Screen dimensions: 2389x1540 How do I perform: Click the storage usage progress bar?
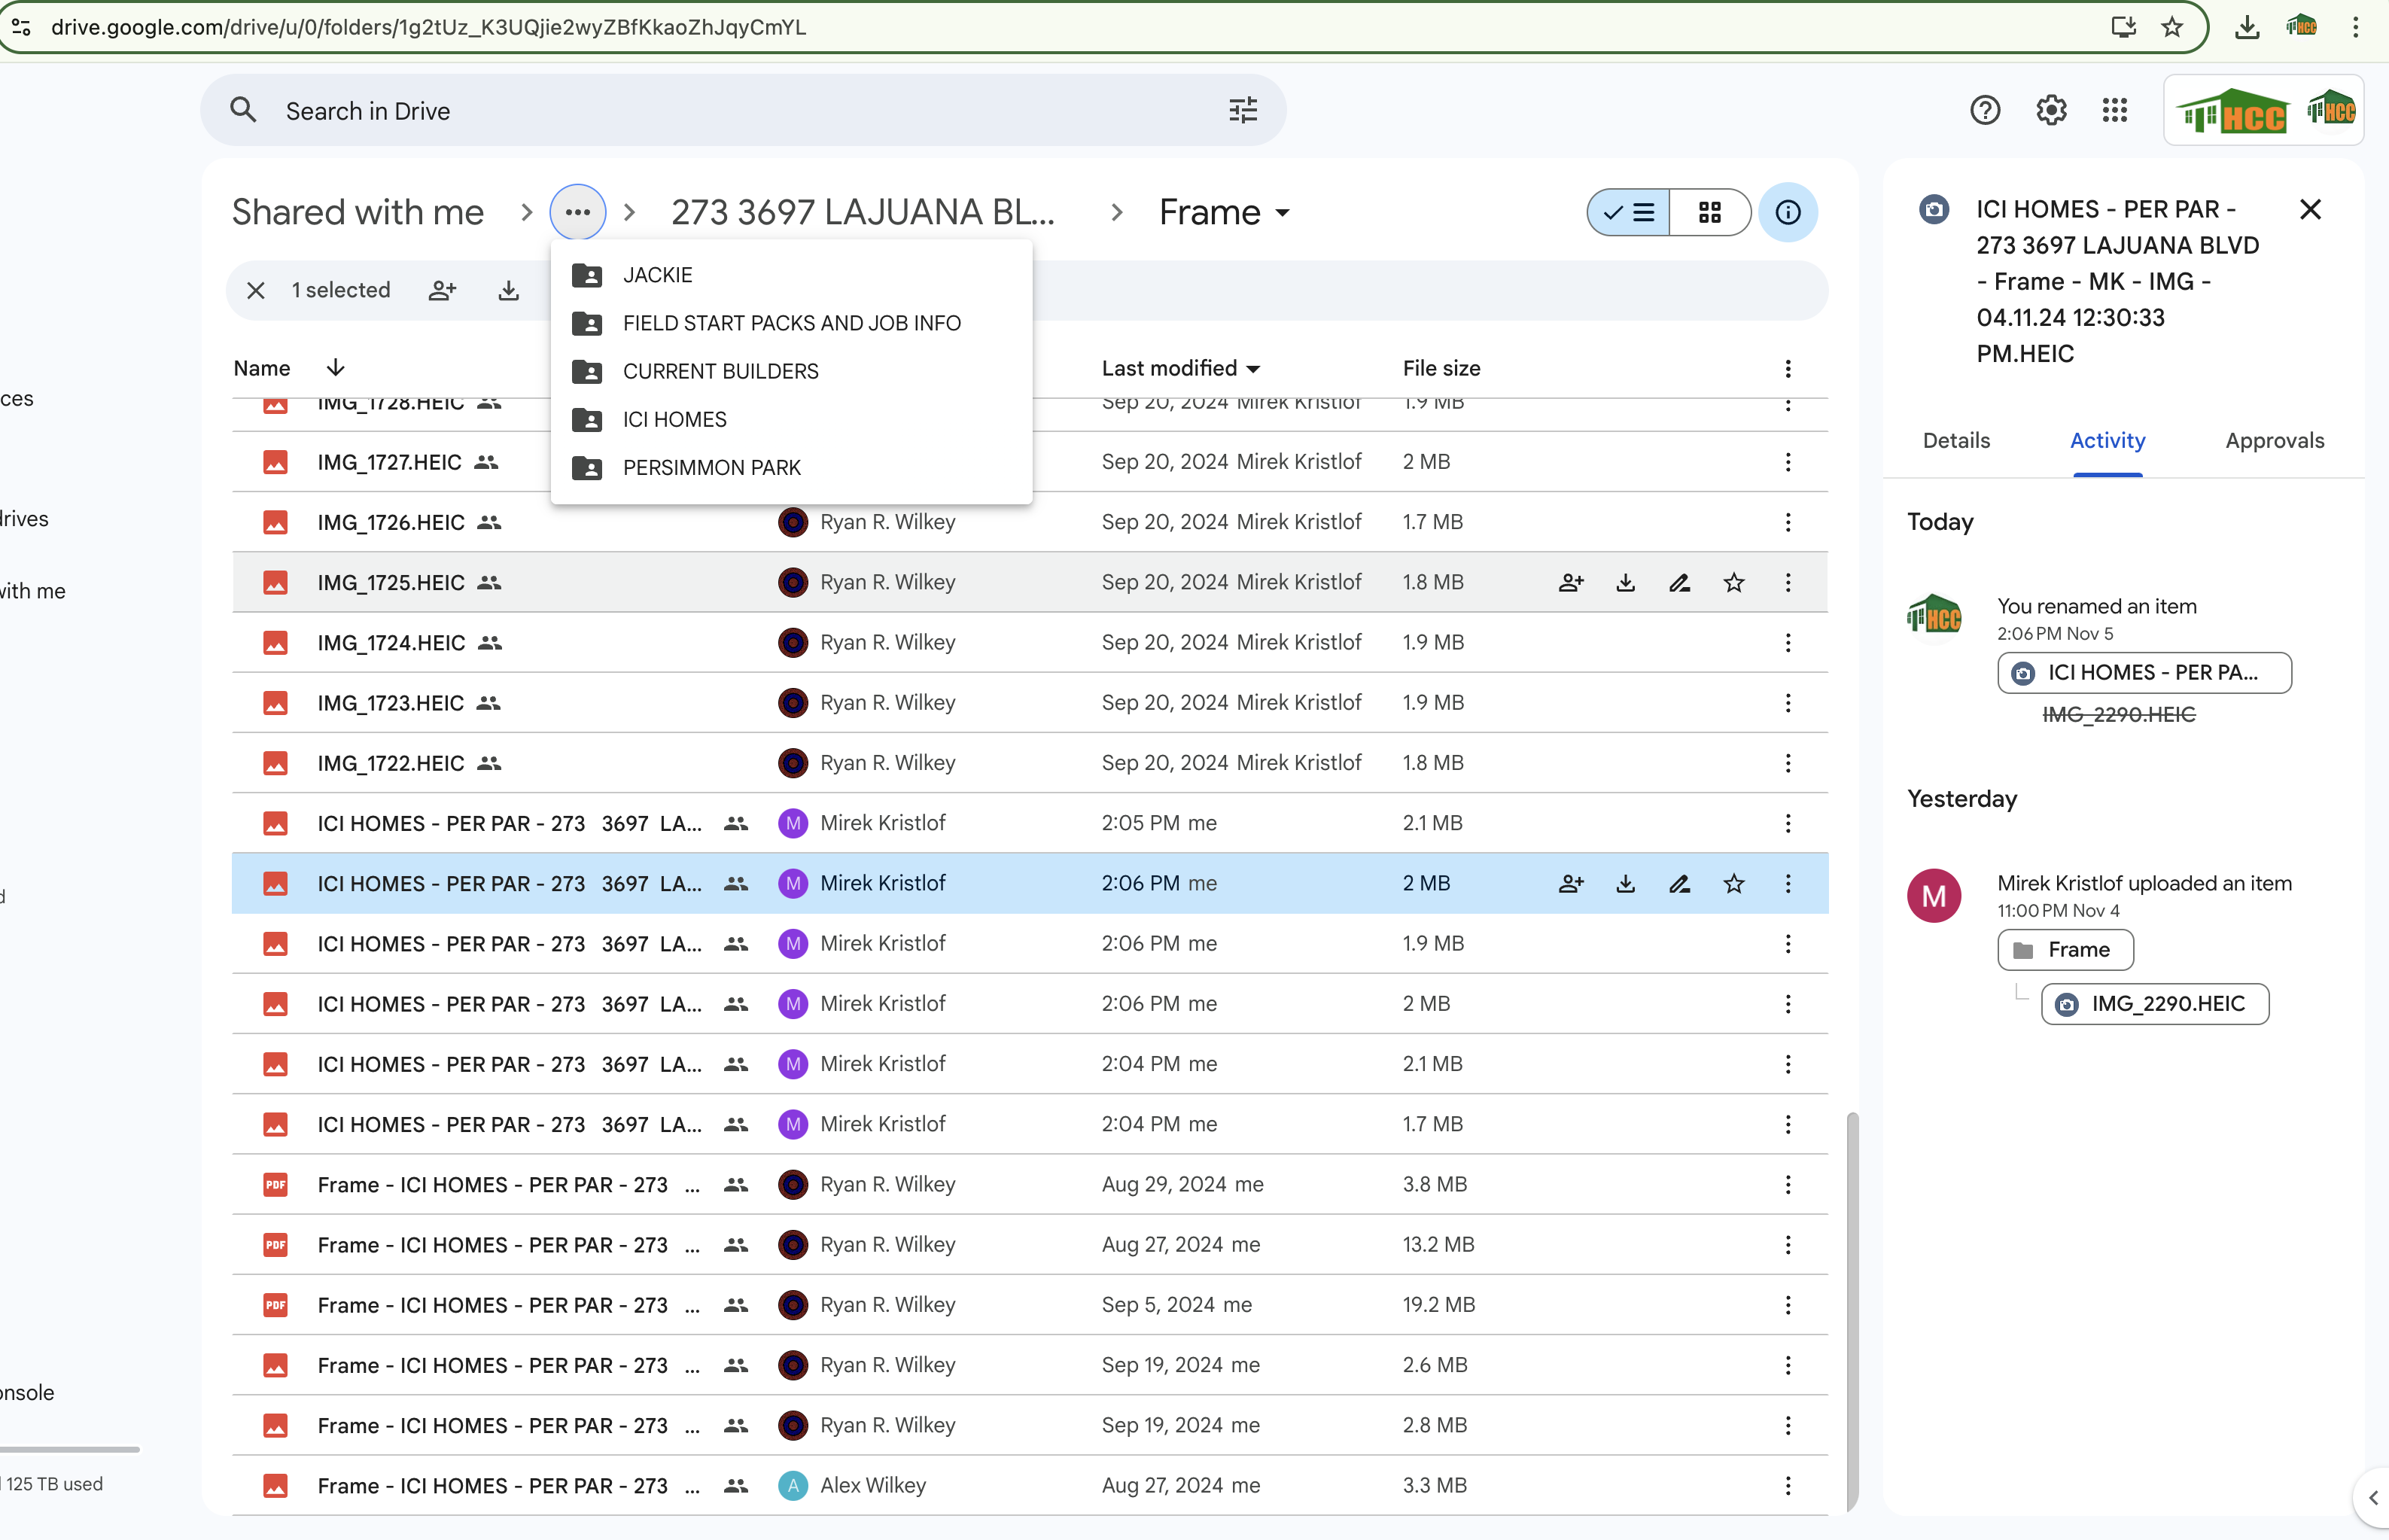tap(70, 1449)
